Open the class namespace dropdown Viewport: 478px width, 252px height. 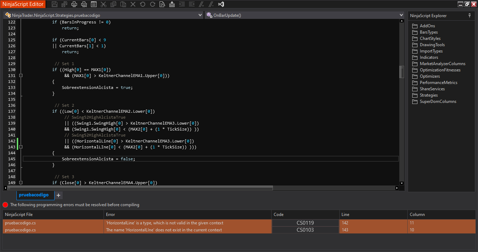click(x=200, y=15)
